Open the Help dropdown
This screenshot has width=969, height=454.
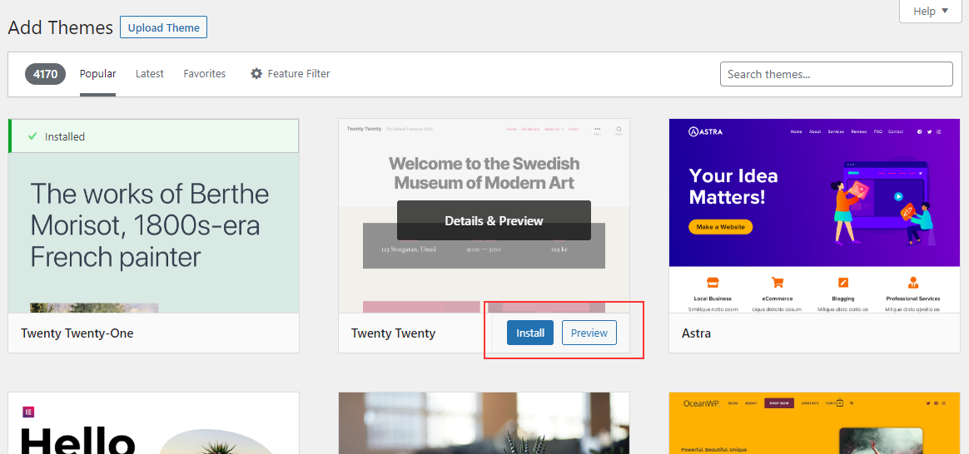coord(931,11)
